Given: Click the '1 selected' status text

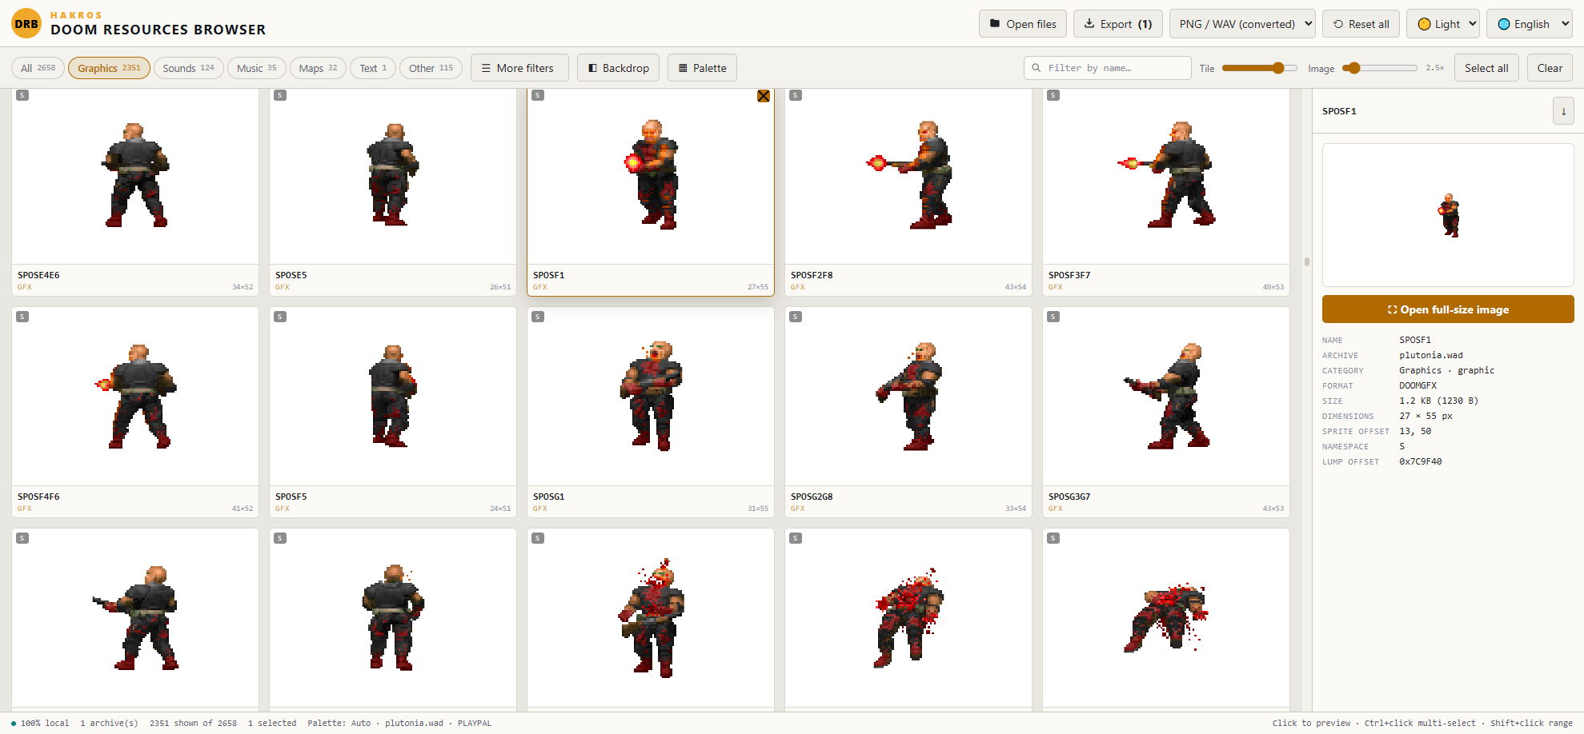Looking at the screenshot, I should 272,723.
